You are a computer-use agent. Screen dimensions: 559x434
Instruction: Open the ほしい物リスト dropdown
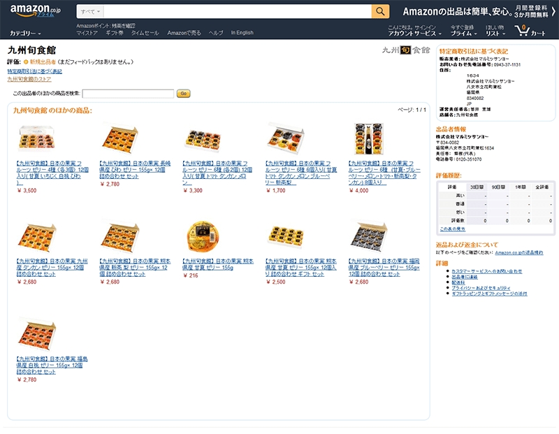coord(495,30)
